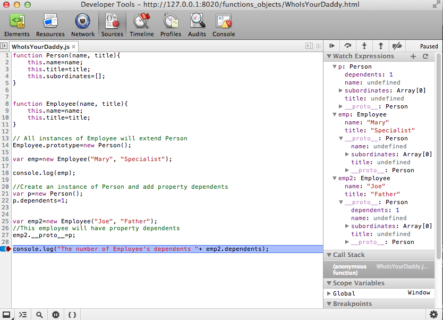Step over next function call
Image resolution: width=443 pixels, height=320 pixels.
coord(348,46)
